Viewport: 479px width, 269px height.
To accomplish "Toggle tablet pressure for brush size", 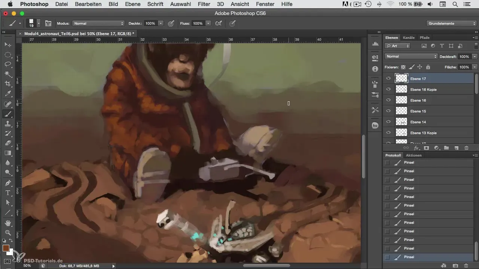I will 232,23.
